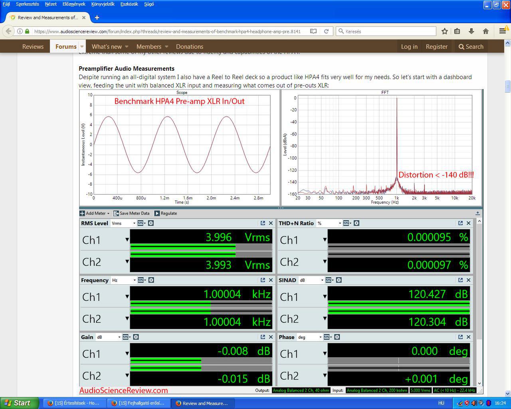
Task: Open settings gear of RMS Level meter
Action: [x=151, y=223]
